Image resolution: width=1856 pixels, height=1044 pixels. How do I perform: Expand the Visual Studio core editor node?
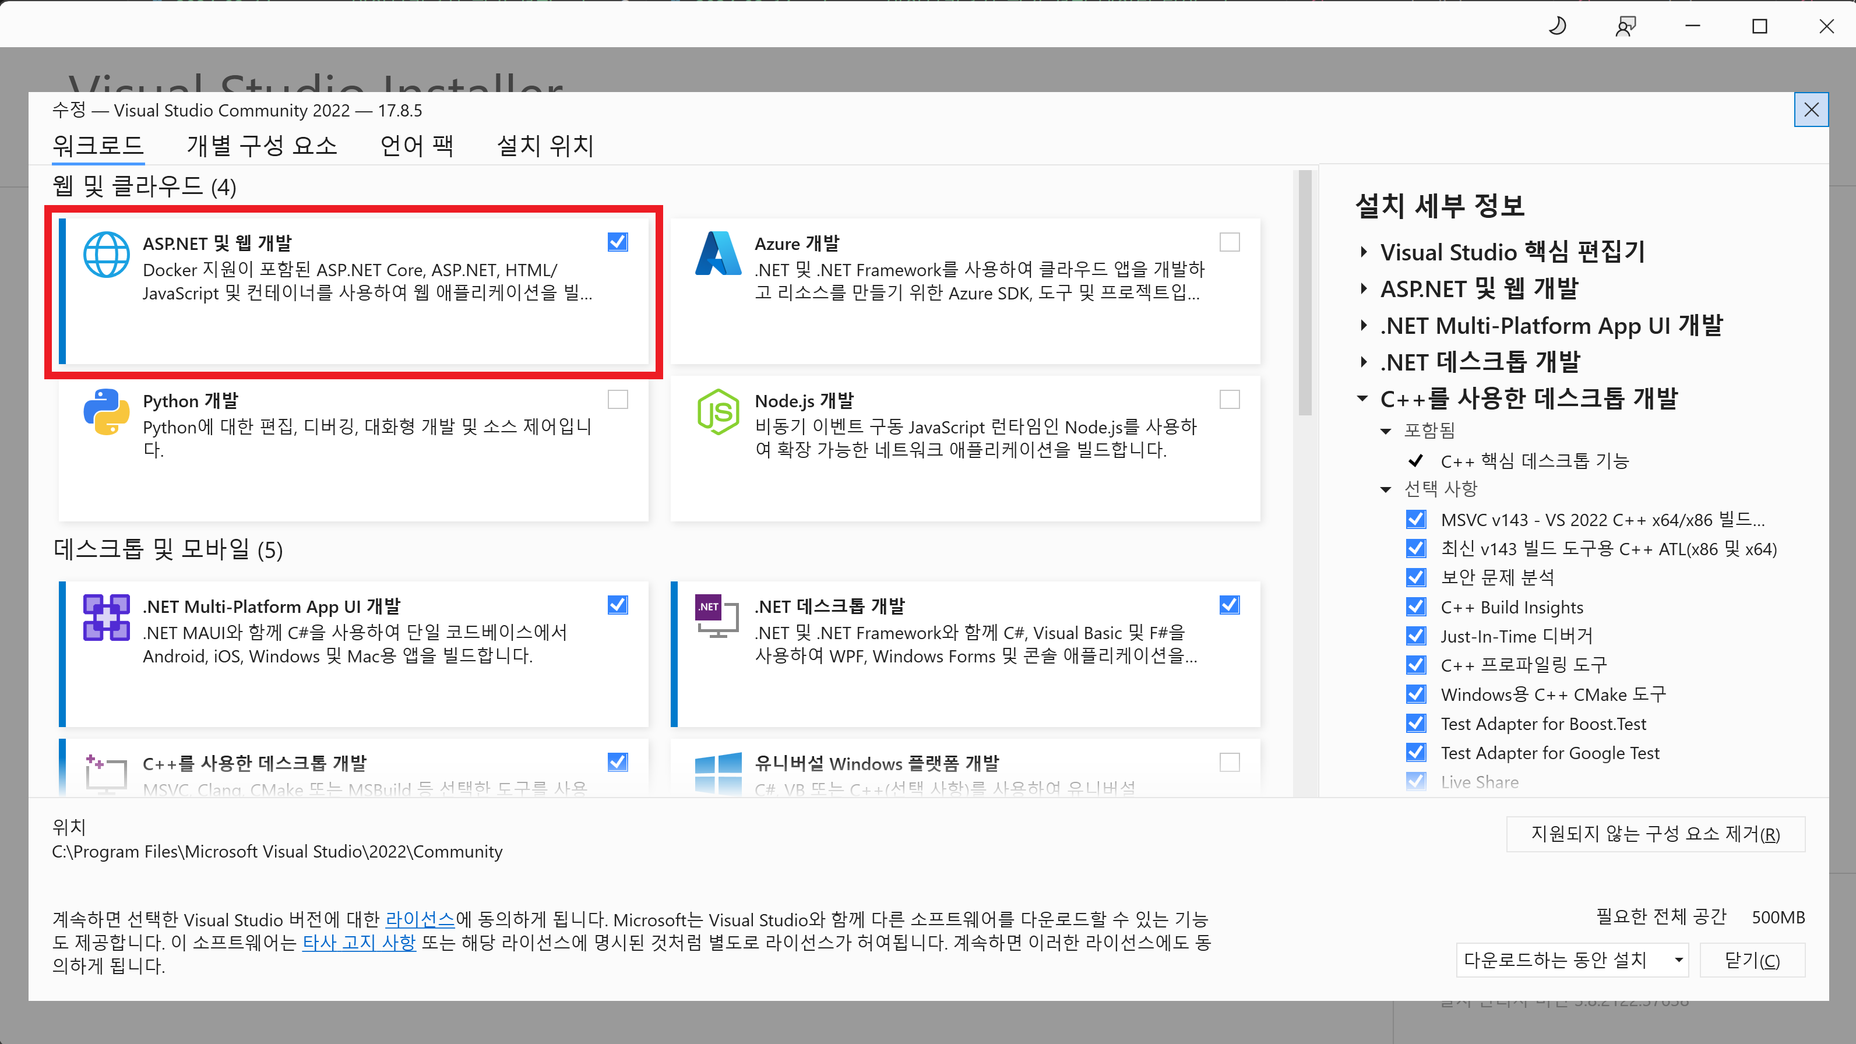(x=1363, y=252)
